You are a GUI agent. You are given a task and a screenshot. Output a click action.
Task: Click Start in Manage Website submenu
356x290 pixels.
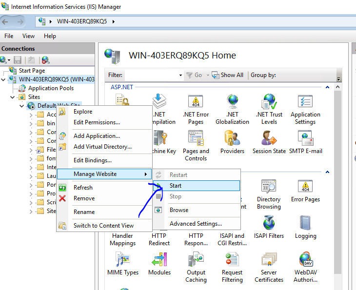pyautogui.click(x=197, y=186)
